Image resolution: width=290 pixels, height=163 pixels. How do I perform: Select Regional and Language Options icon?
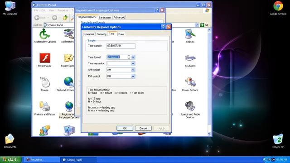[69, 110]
